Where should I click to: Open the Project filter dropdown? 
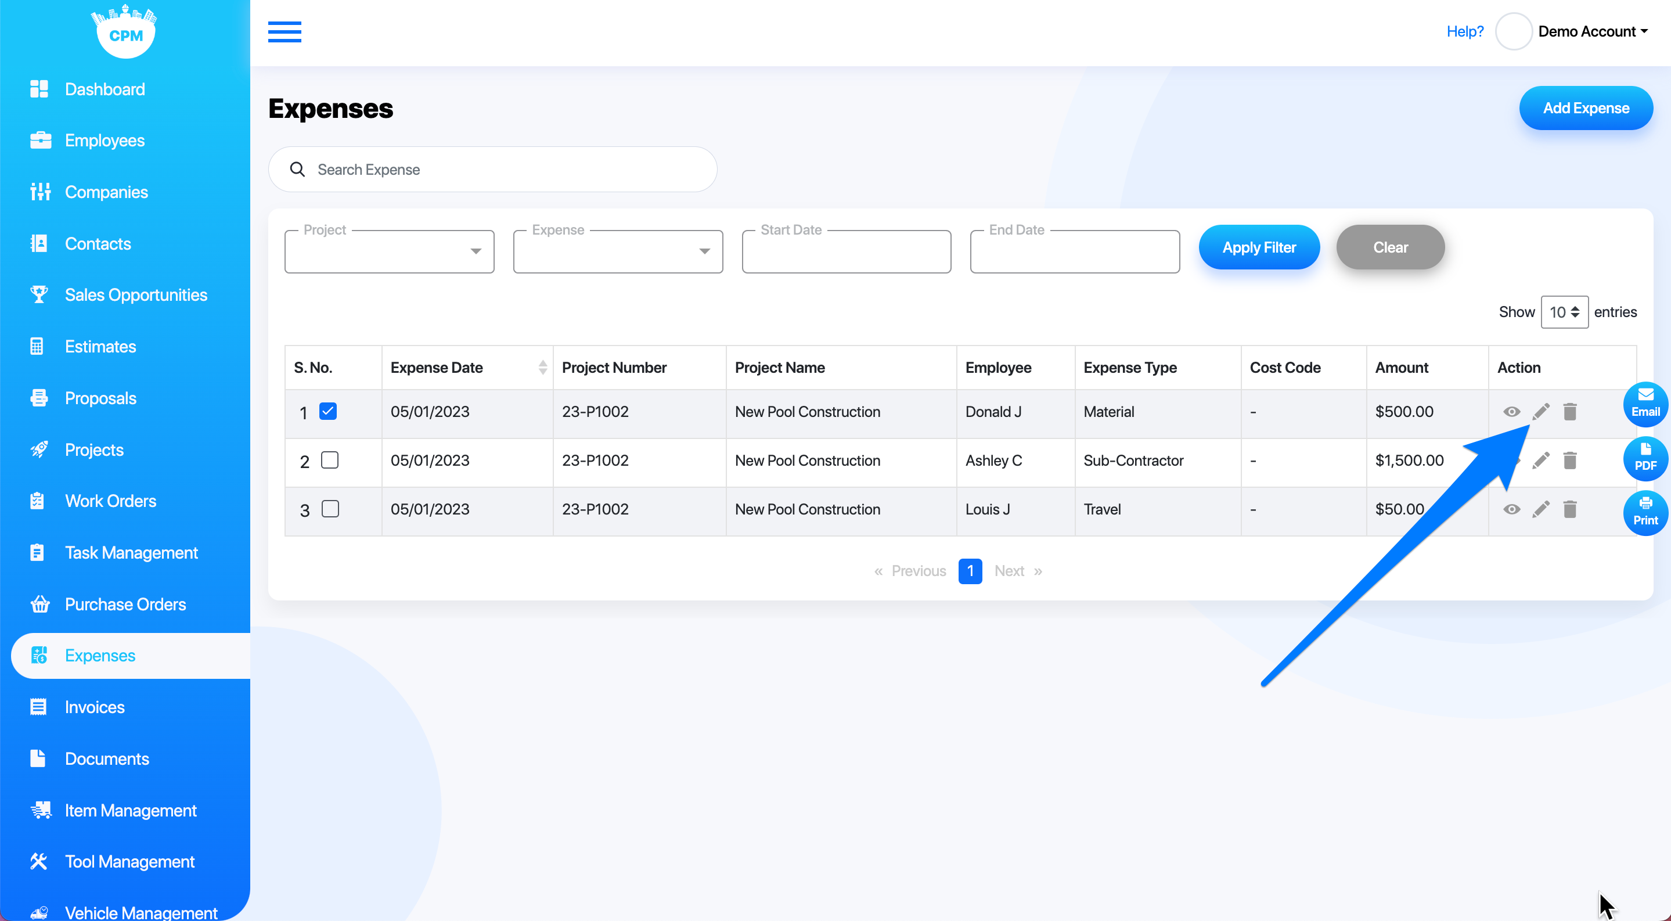coord(389,251)
